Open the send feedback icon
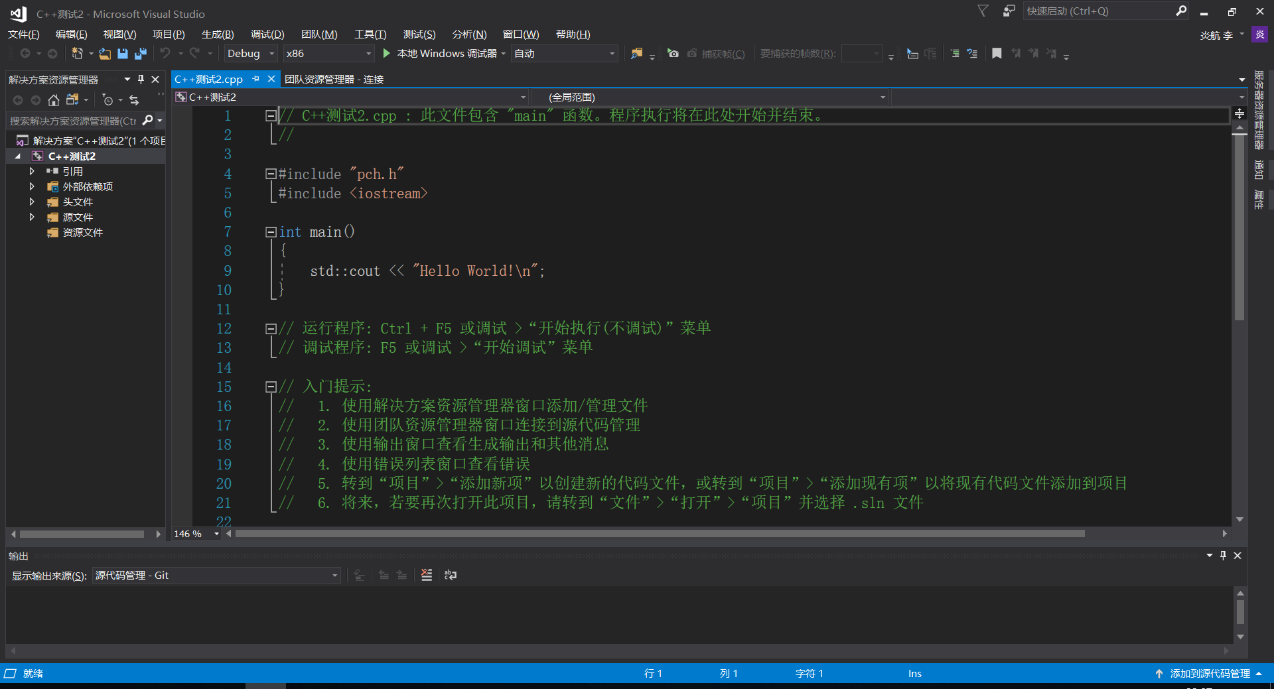1274x689 pixels. click(x=1009, y=11)
